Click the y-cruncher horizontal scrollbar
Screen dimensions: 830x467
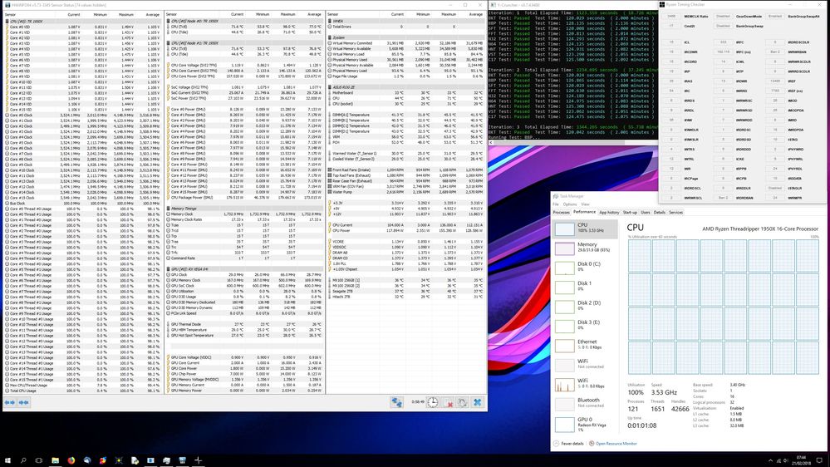pyautogui.click(x=572, y=142)
